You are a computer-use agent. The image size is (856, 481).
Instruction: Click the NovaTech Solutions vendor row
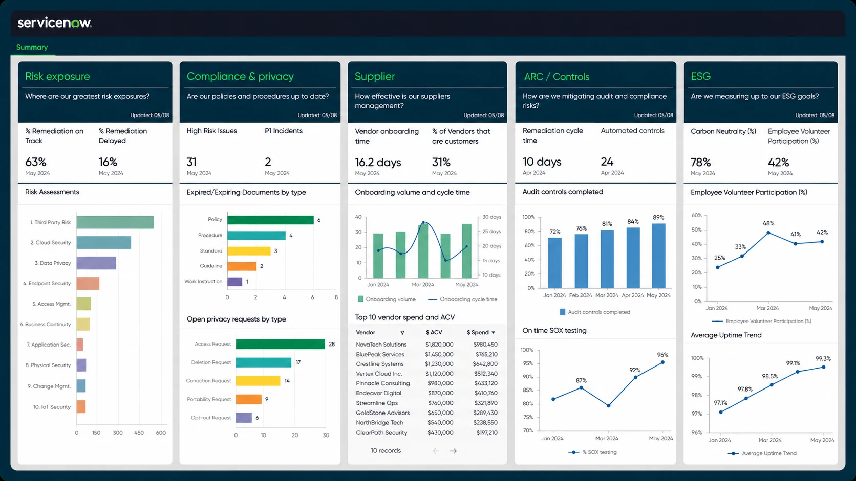click(x=426, y=345)
